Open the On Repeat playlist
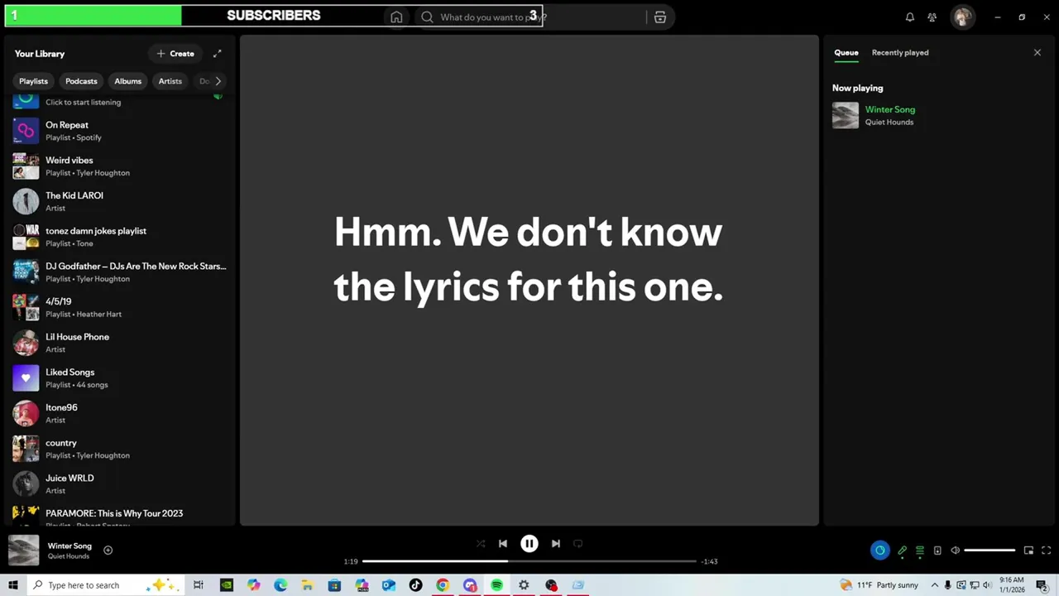The height and width of the screenshot is (596, 1059). point(120,131)
